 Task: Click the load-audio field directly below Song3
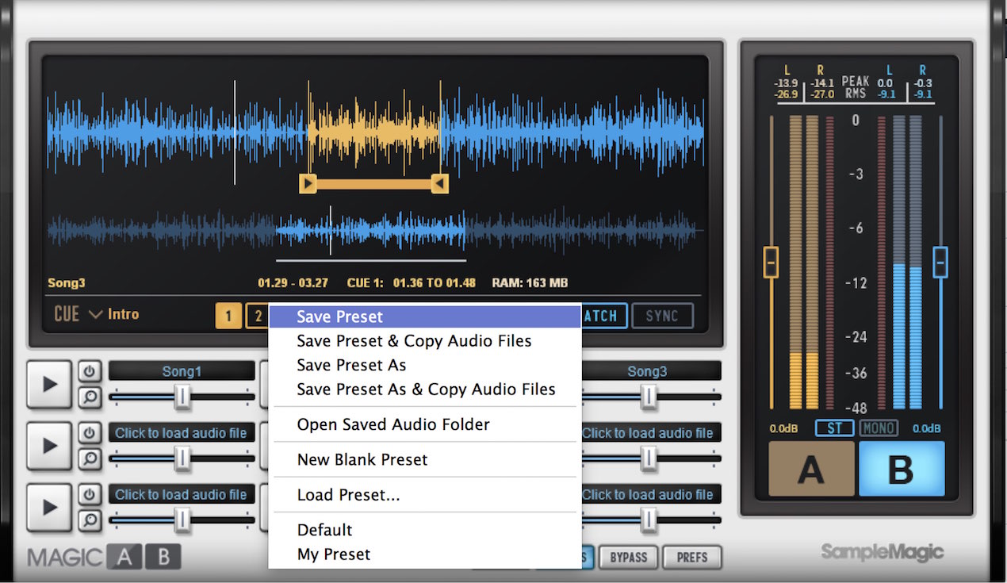(x=650, y=433)
